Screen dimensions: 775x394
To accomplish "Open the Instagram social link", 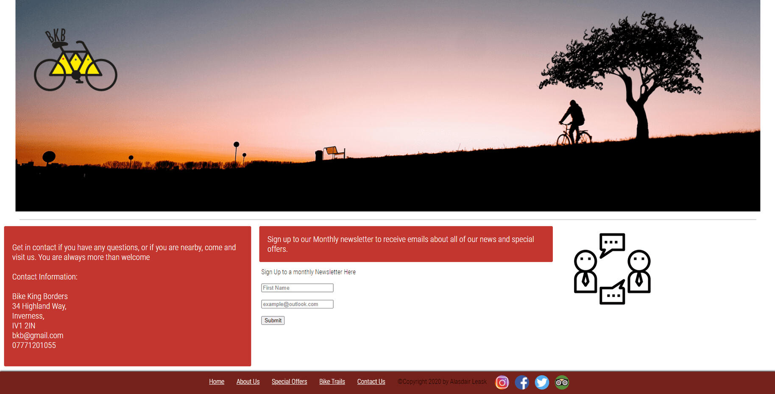I will [x=502, y=383].
